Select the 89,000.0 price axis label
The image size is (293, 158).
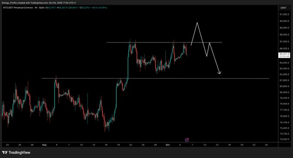click(284, 28)
